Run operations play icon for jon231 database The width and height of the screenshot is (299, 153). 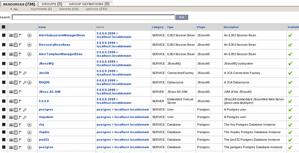[x=29, y=140]
